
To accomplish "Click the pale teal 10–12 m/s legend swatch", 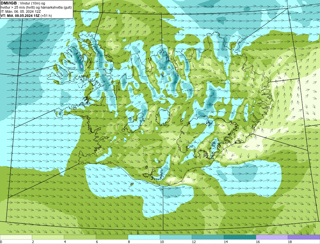I will pyautogui.click(x=176, y=237).
